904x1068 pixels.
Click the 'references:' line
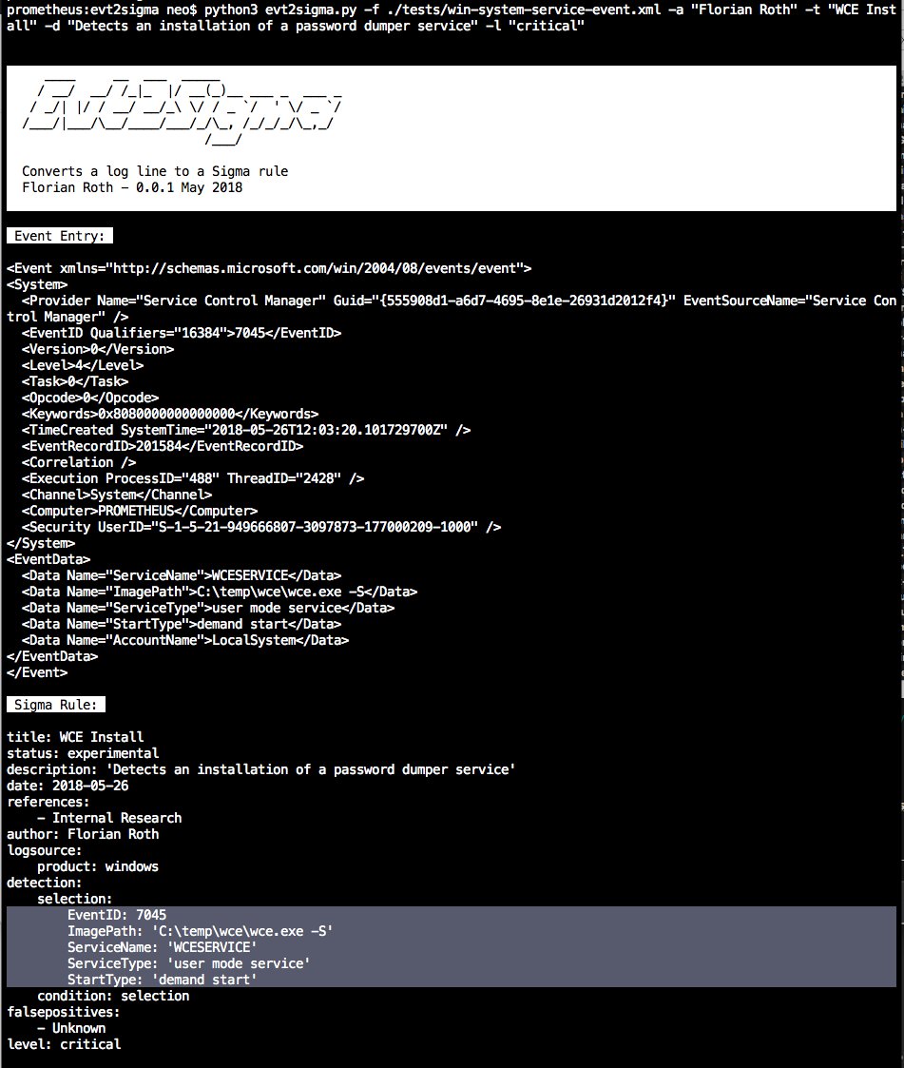[48, 802]
